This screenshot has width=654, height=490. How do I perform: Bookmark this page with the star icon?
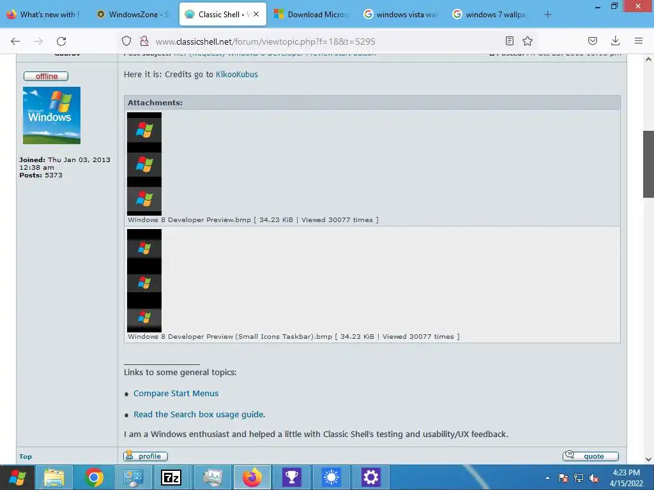[528, 41]
